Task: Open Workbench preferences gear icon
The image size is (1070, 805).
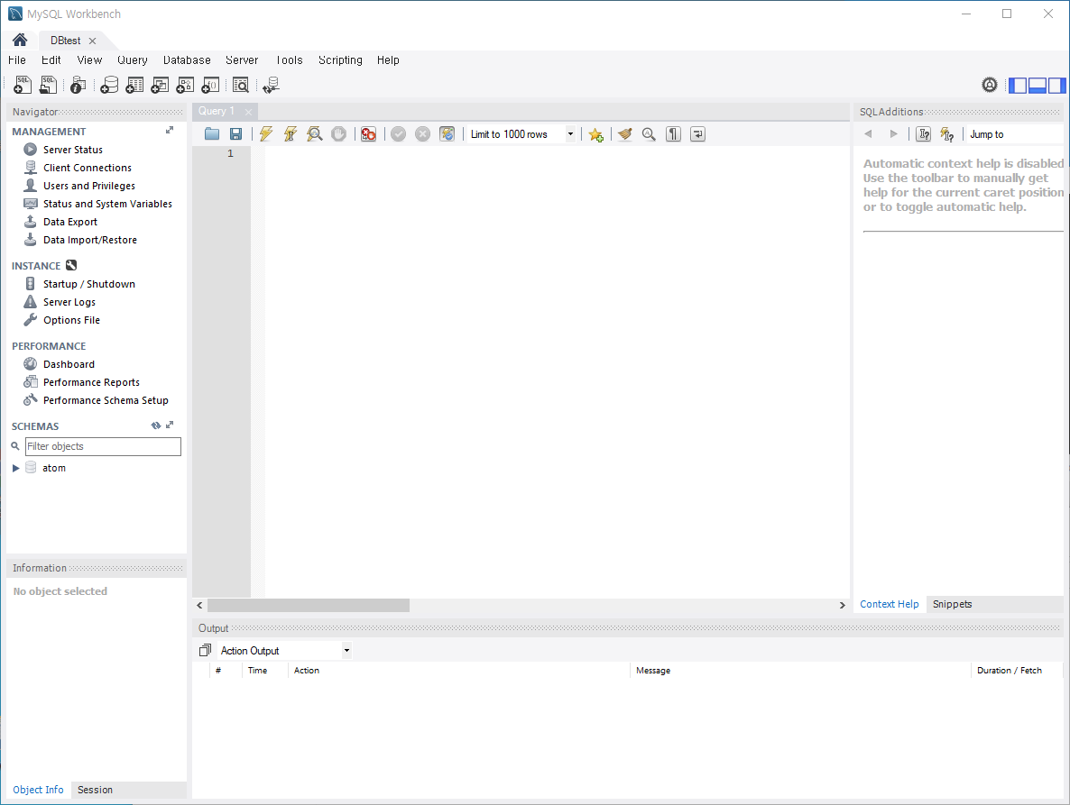Action: (x=990, y=85)
